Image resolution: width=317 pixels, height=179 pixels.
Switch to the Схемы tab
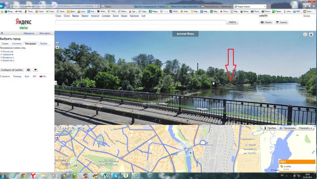coord(5,43)
